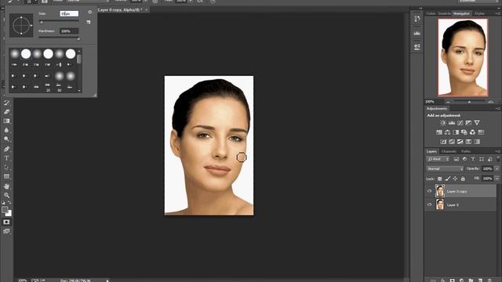Select the Path Selection arrow tool
This screenshot has width=502, height=282.
coord(6,167)
